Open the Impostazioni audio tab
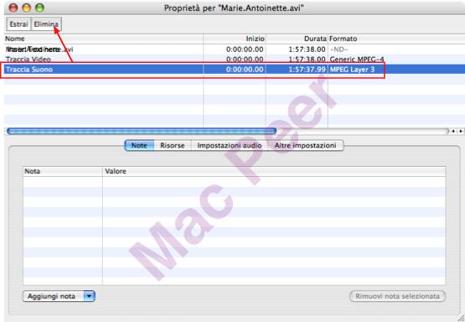The width and height of the screenshot is (465, 322). 230,146
